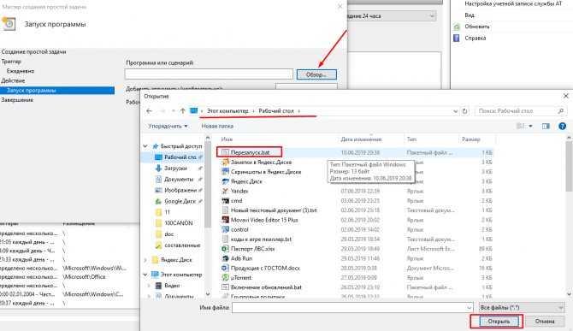Change the view mode icon in the dialog toolbar
This screenshot has width=573, height=331.
tap(520, 126)
